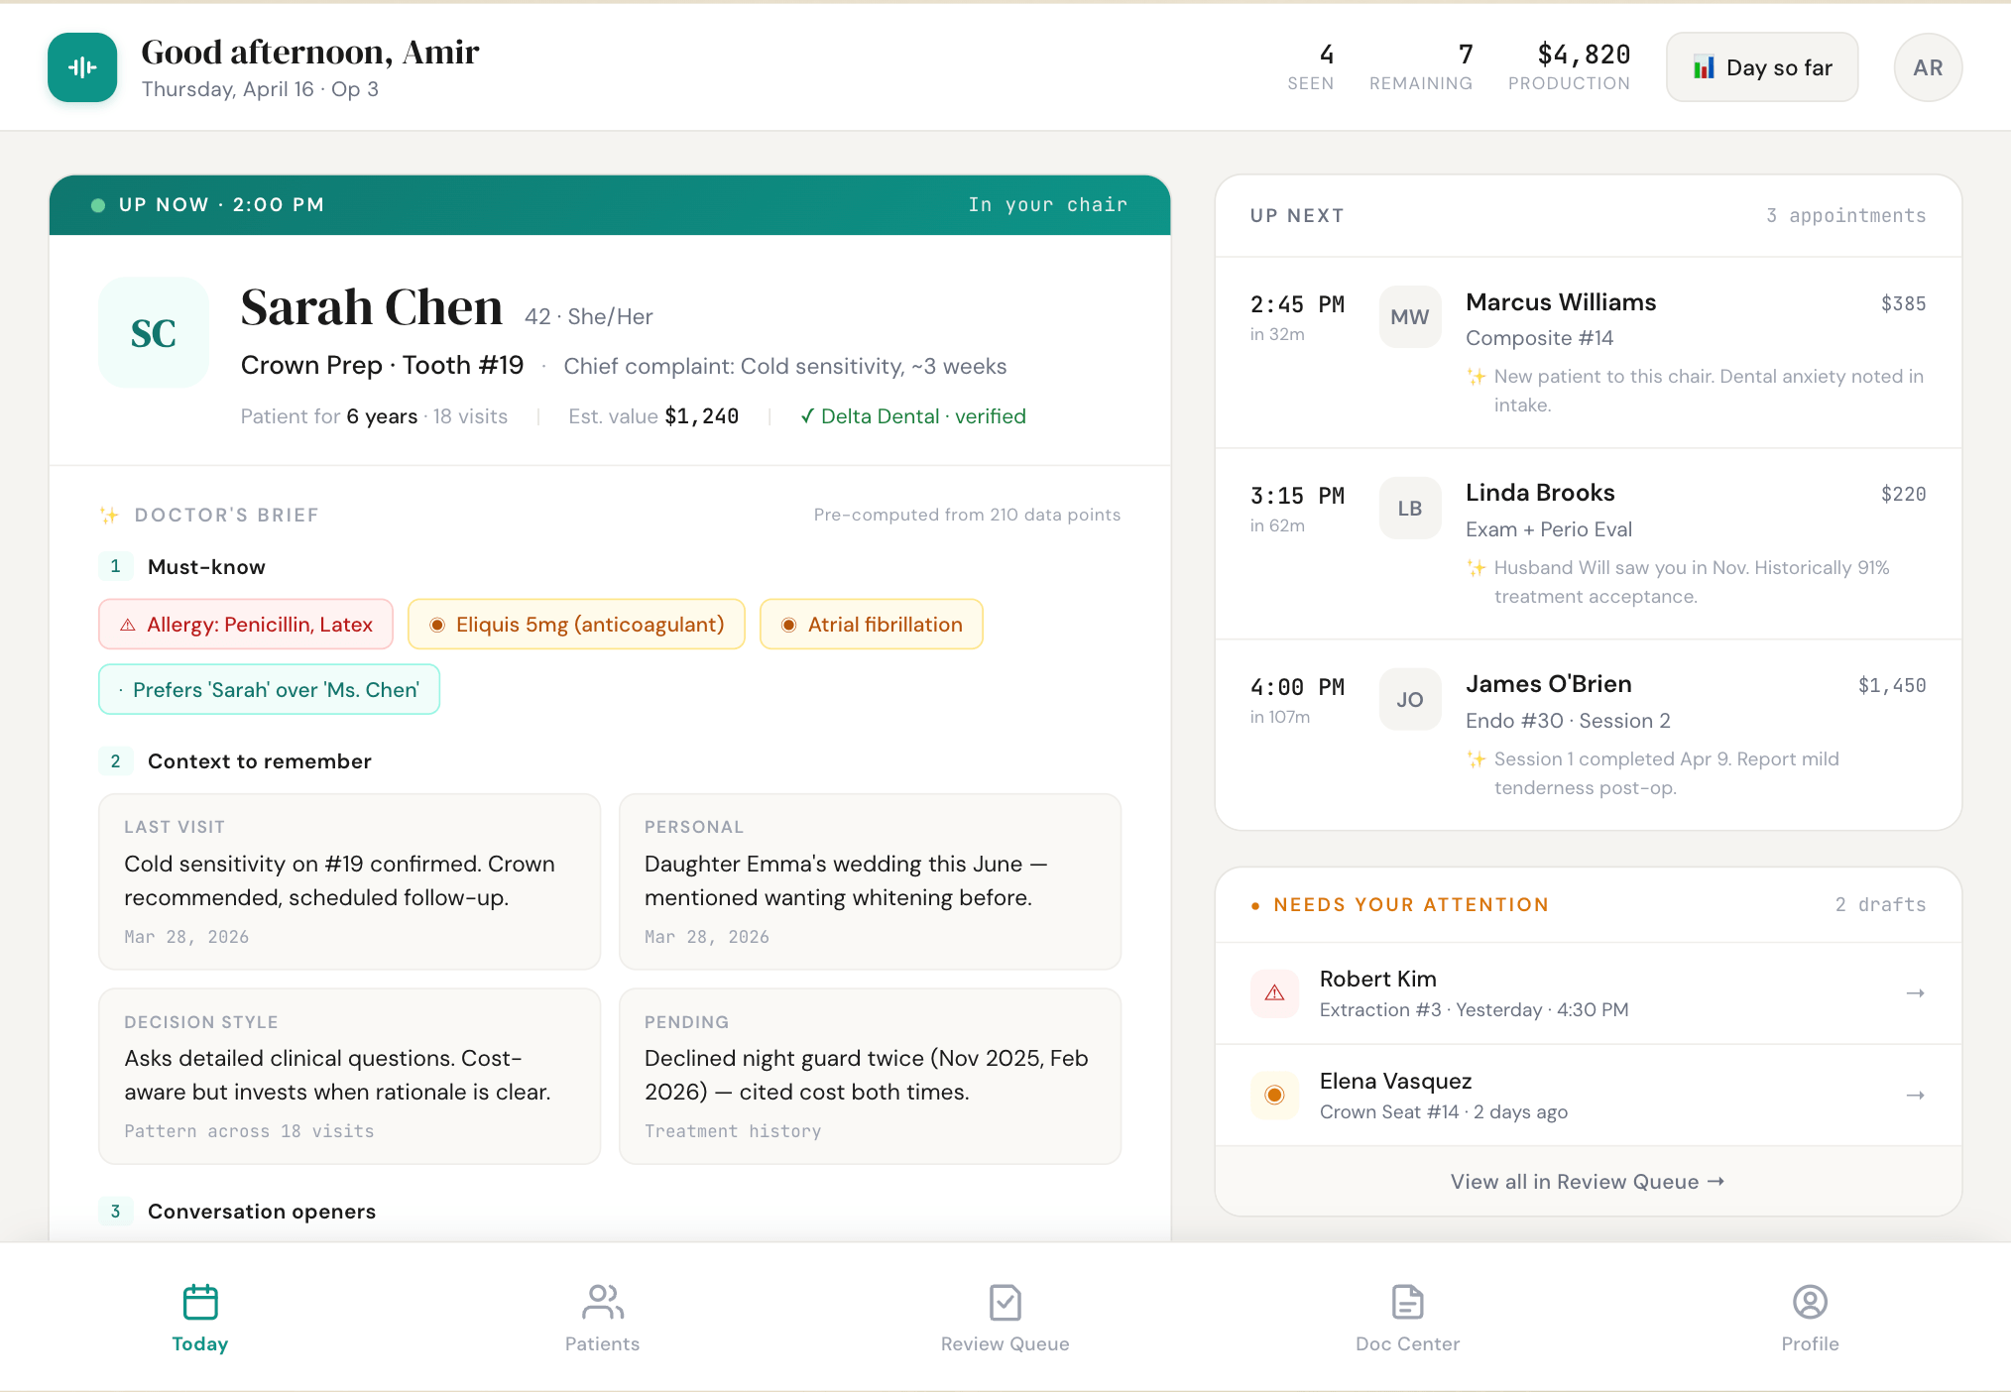Open Elena Vasquez's Crown Seat #14 draft

(x=1589, y=1096)
